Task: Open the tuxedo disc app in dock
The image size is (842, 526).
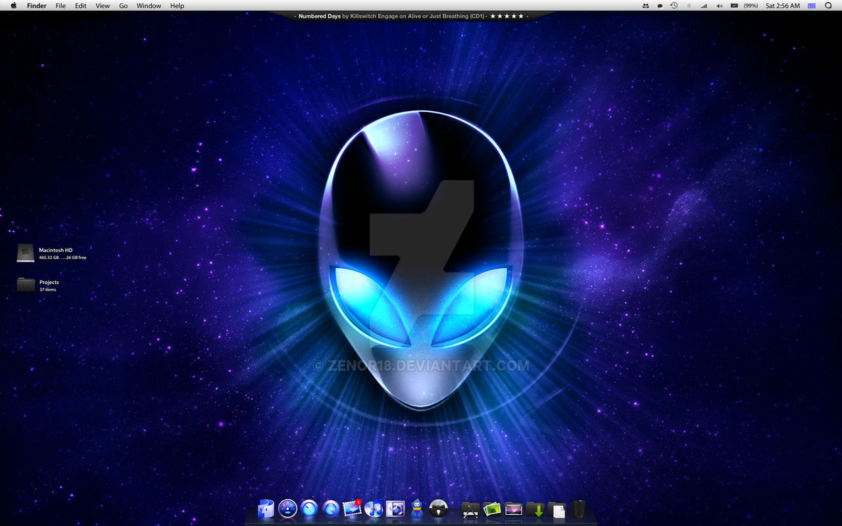Action: tap(439, 508)
